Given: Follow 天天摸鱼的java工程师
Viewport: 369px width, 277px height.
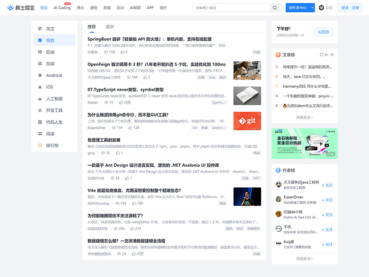Looking at the screenshot, I should pos(327,186).
